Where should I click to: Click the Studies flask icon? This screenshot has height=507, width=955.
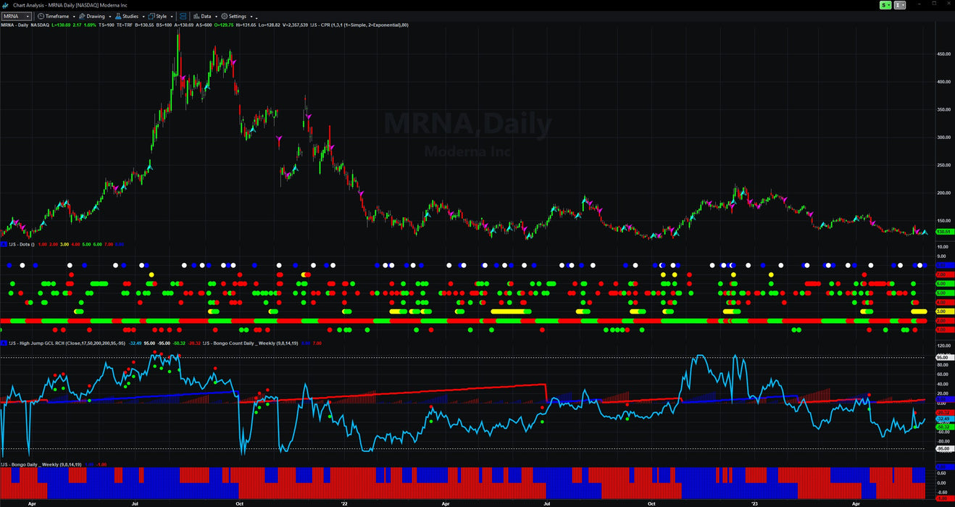click(117, 16)
